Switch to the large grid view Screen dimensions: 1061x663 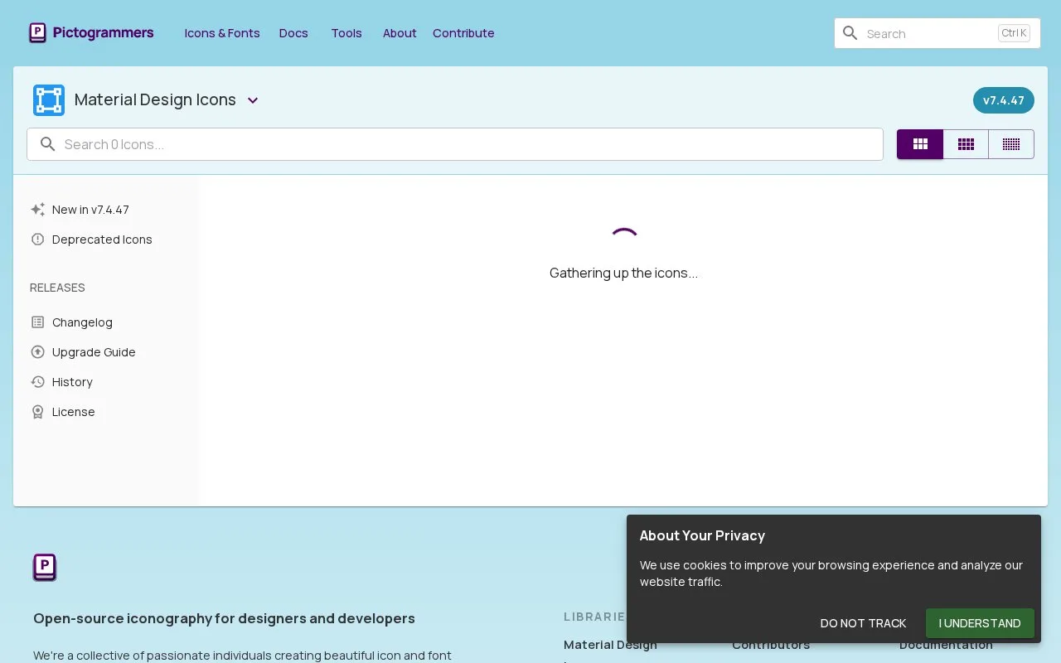pyautogui.click(x=920, y=144)
